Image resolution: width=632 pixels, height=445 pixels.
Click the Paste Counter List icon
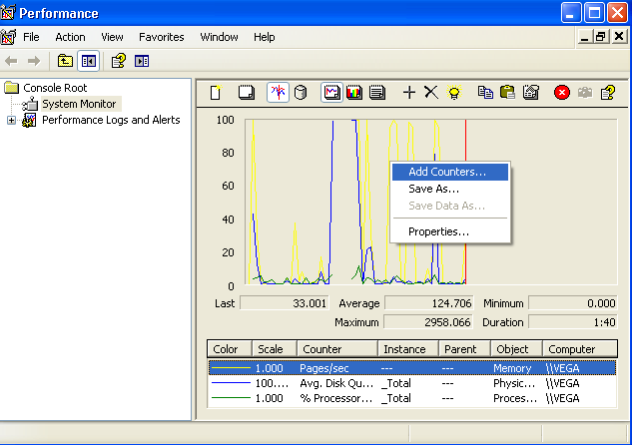[x=507, y=92]
